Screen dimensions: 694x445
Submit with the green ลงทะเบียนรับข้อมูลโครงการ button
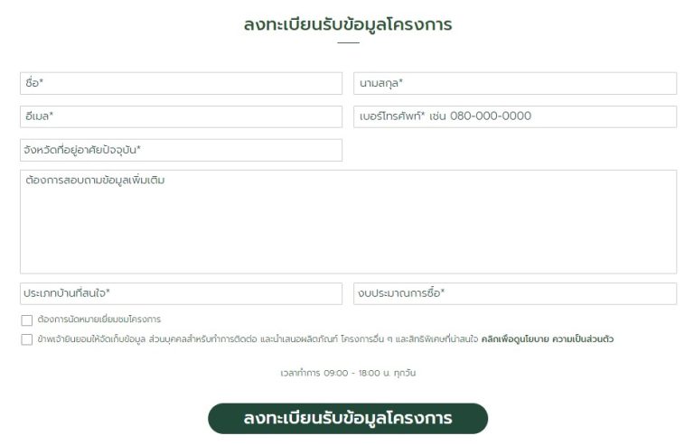pyautogui.click(x=348, y=418)
